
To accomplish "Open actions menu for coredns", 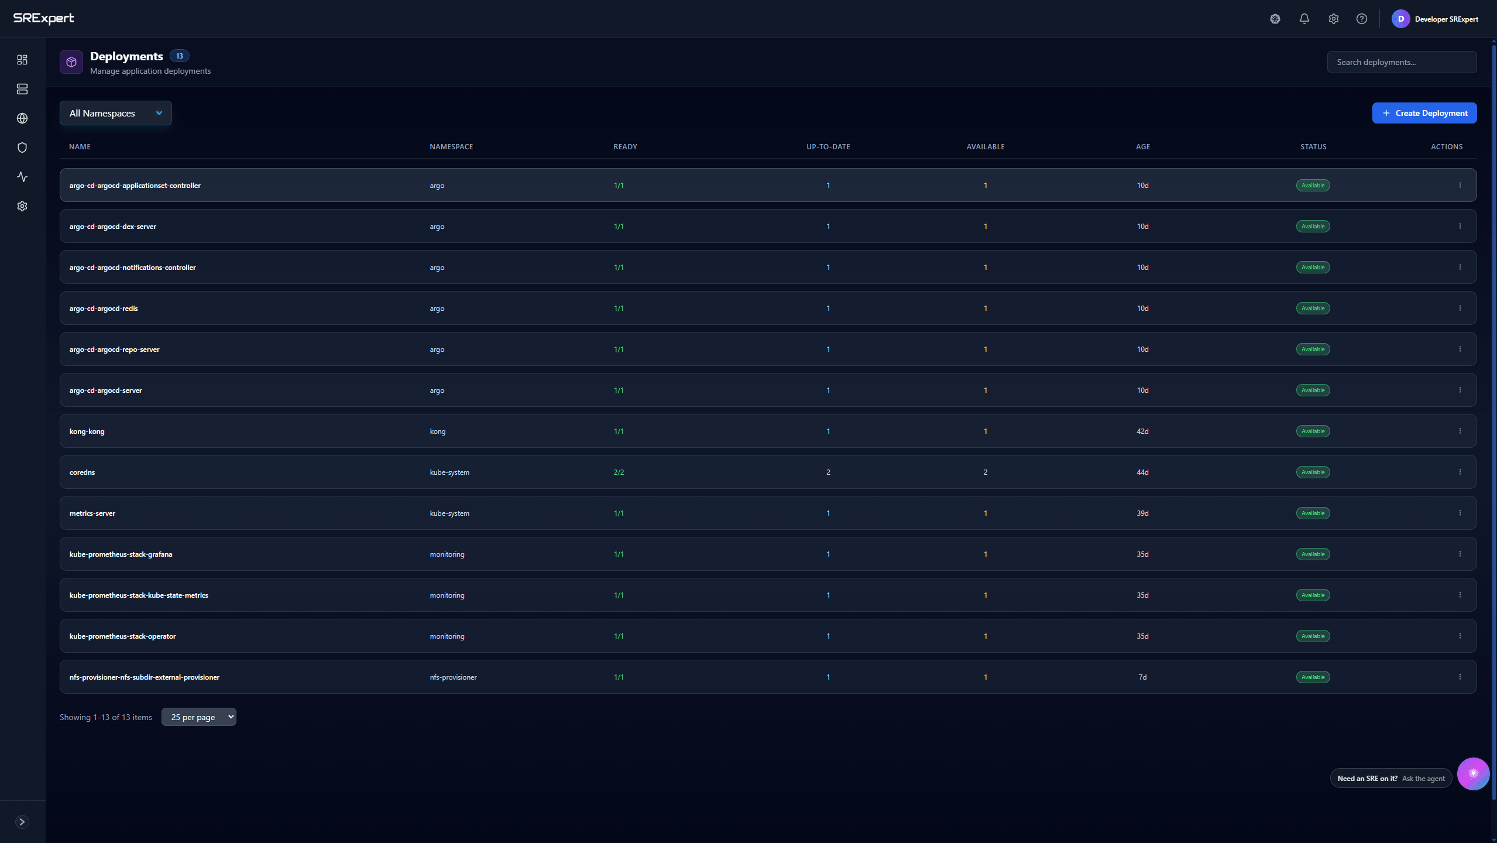I will click(x=1460, y=472).
